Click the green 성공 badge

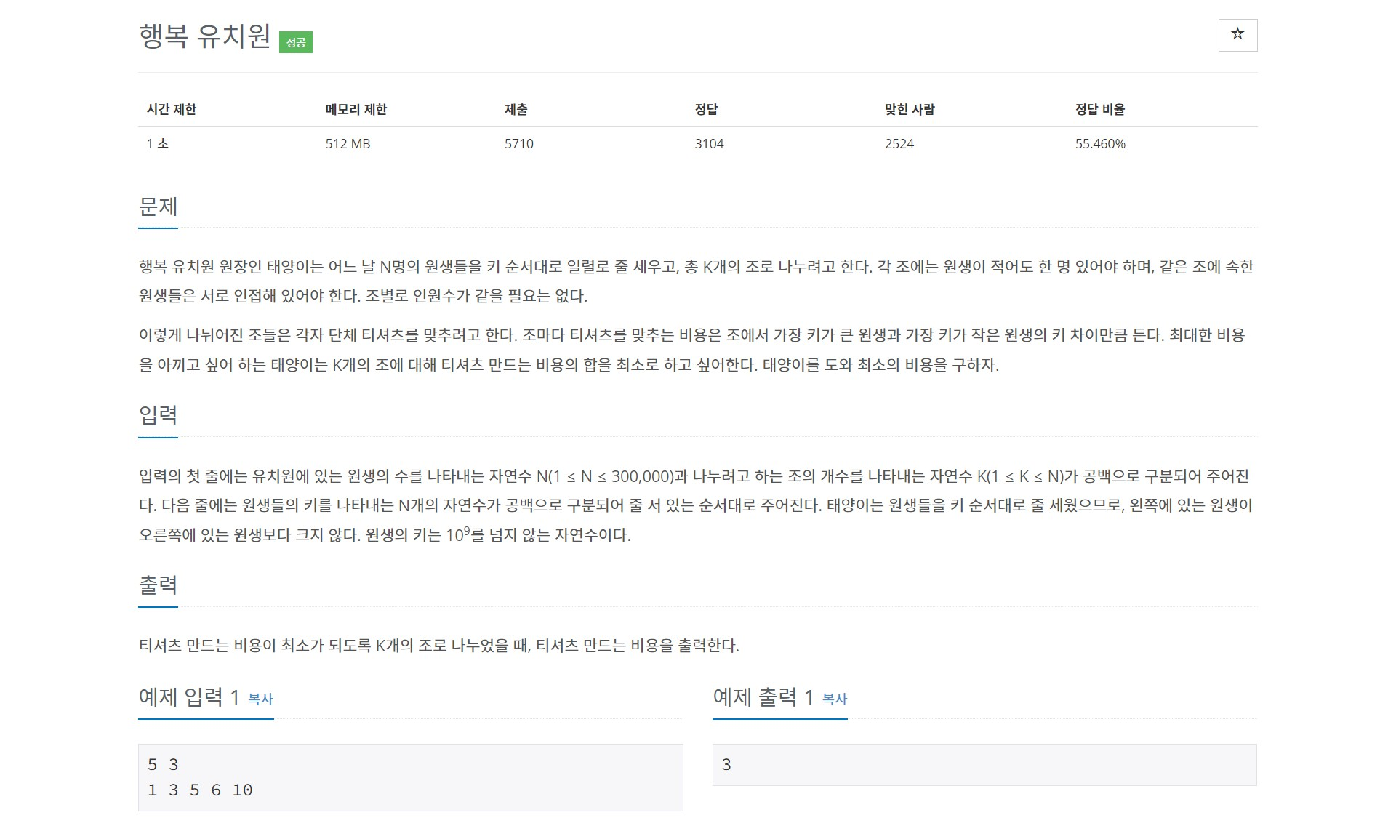coord(295,43)
